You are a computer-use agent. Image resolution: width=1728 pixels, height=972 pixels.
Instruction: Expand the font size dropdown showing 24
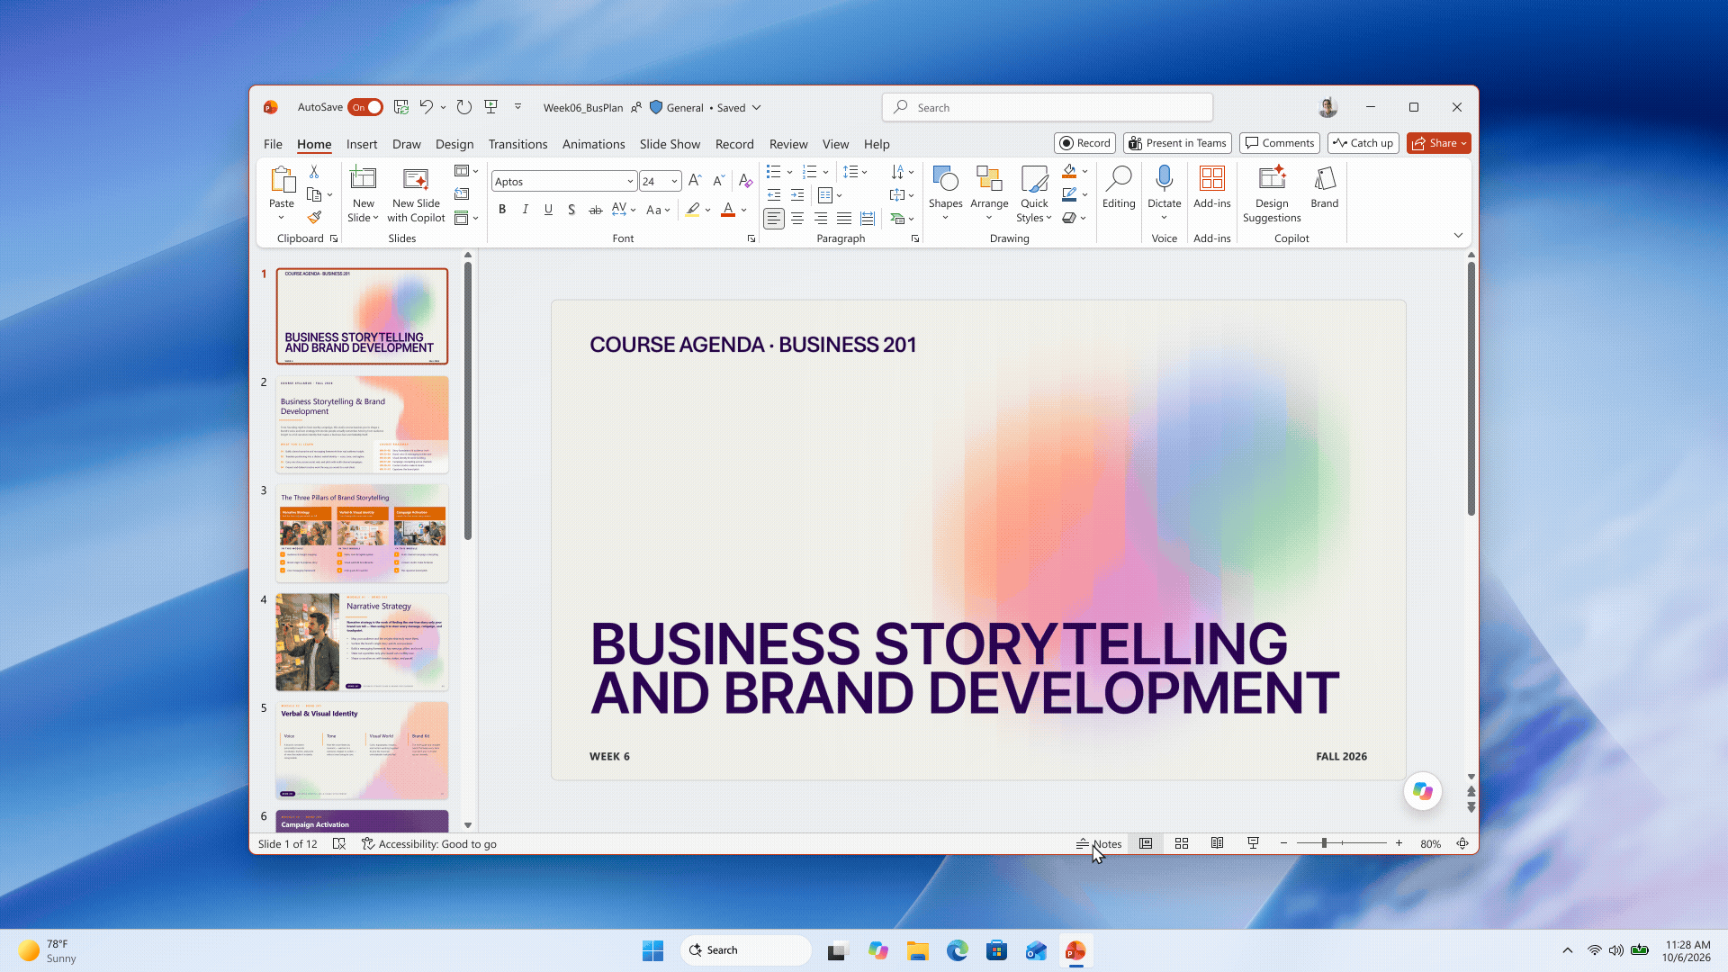pyautogui.click(x=660, y=181)
